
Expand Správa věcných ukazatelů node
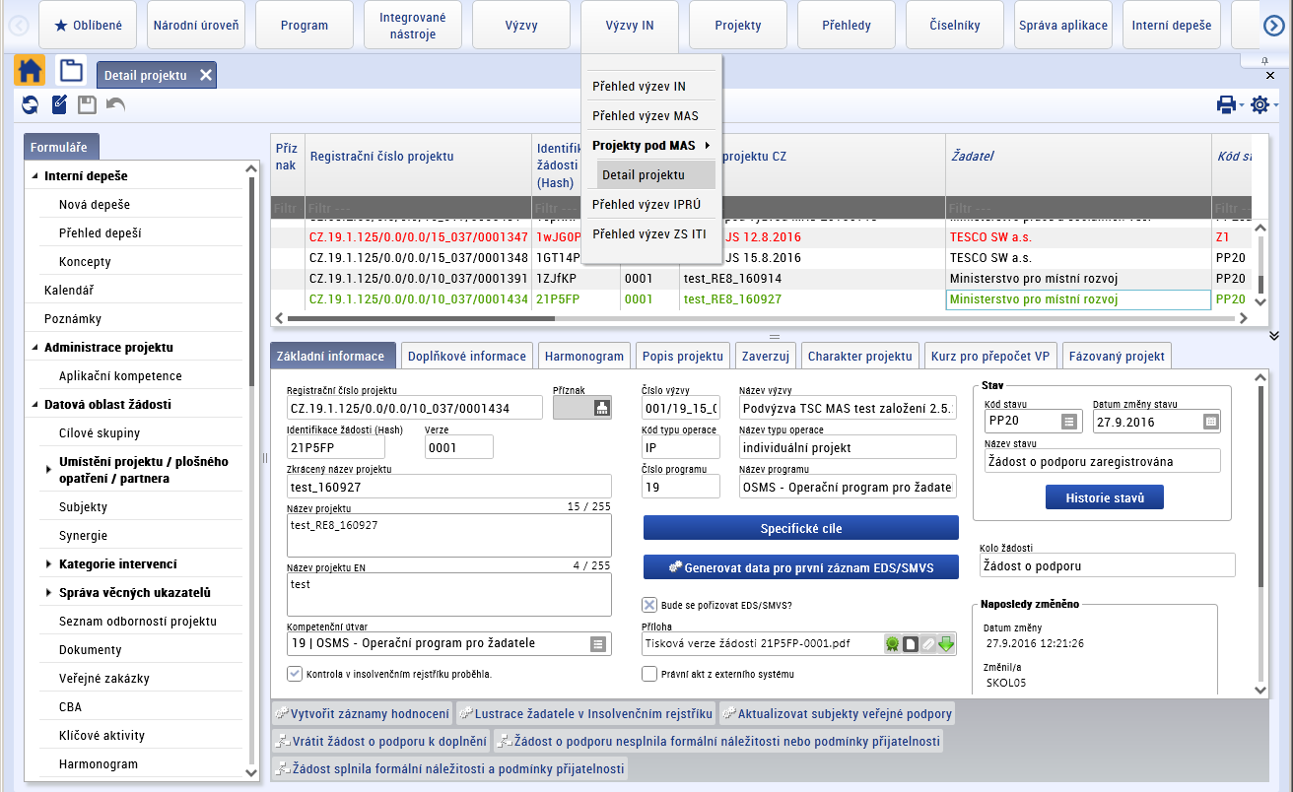coord(48,593)
